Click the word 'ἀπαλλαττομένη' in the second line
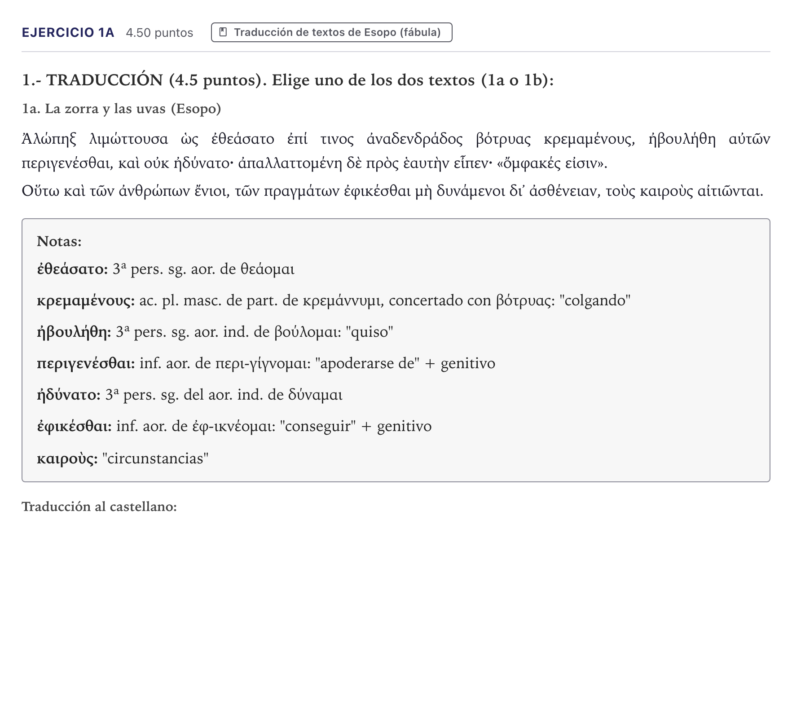The width and height of the screenshot is (792, 714). (290, 163)
